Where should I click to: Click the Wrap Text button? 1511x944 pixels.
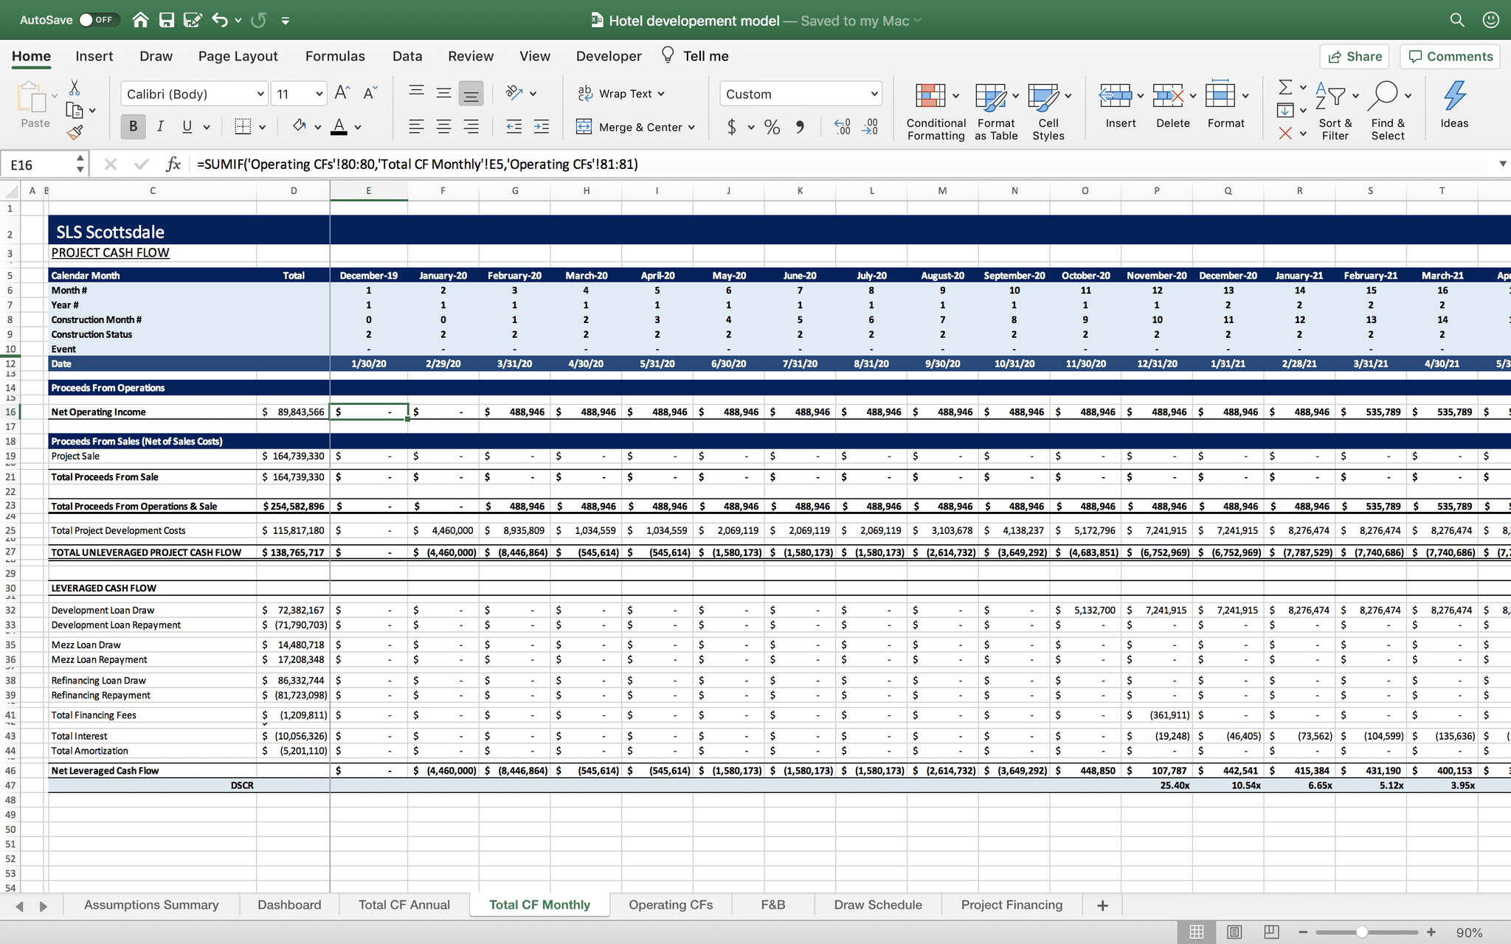(x=620, y=94)
